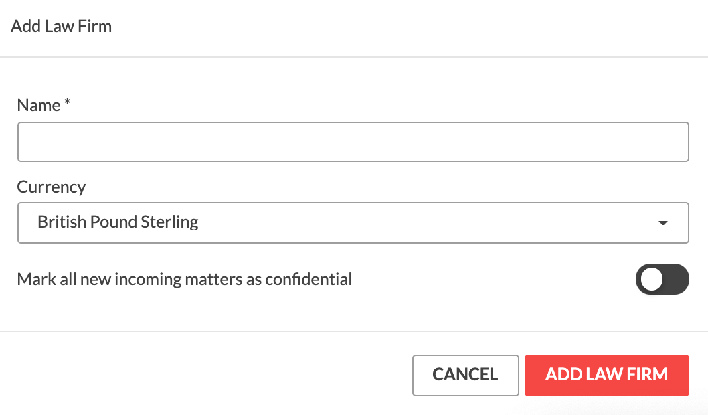Toggle the confidential matters switch
708x415 pixels.
tap(662, 279)
